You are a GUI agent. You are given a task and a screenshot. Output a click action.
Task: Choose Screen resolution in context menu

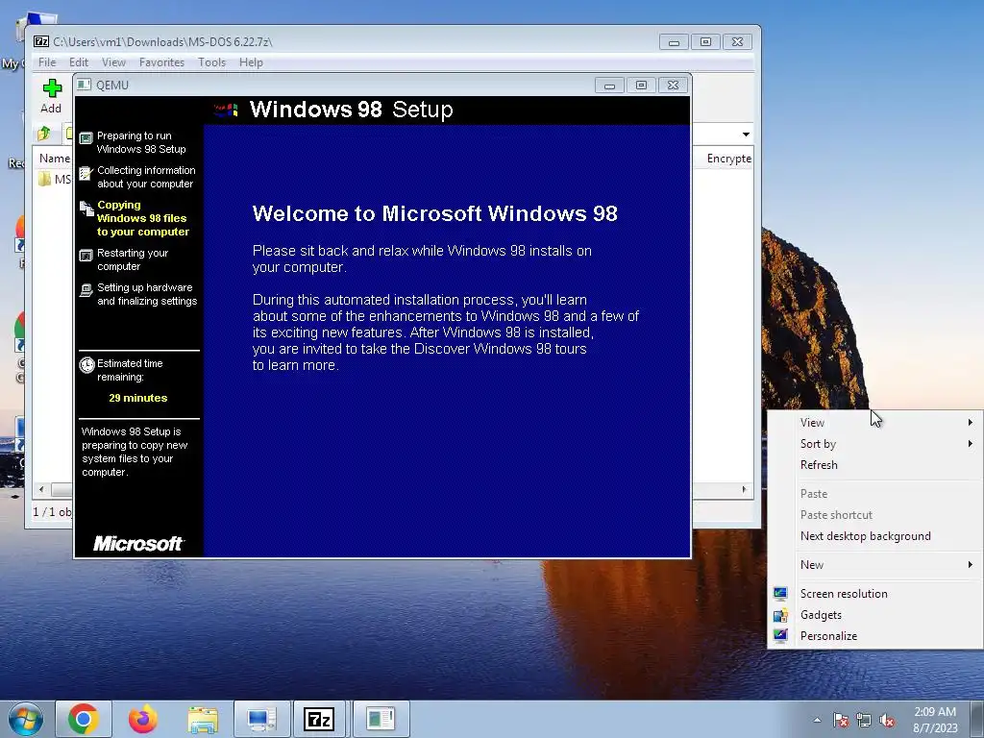pos(875,594)
